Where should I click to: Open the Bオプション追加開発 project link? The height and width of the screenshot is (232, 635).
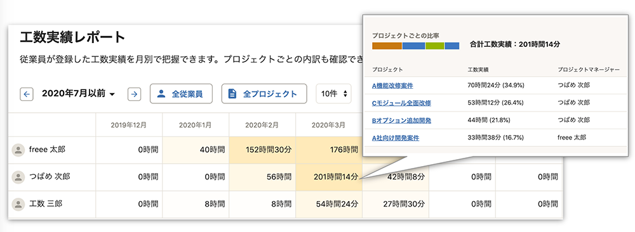[401, 120]
